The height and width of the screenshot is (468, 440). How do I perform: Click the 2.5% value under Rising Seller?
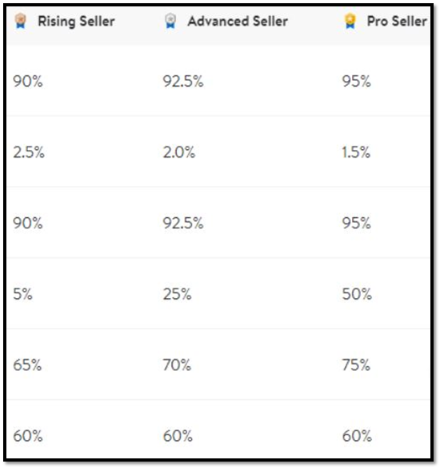29,152
